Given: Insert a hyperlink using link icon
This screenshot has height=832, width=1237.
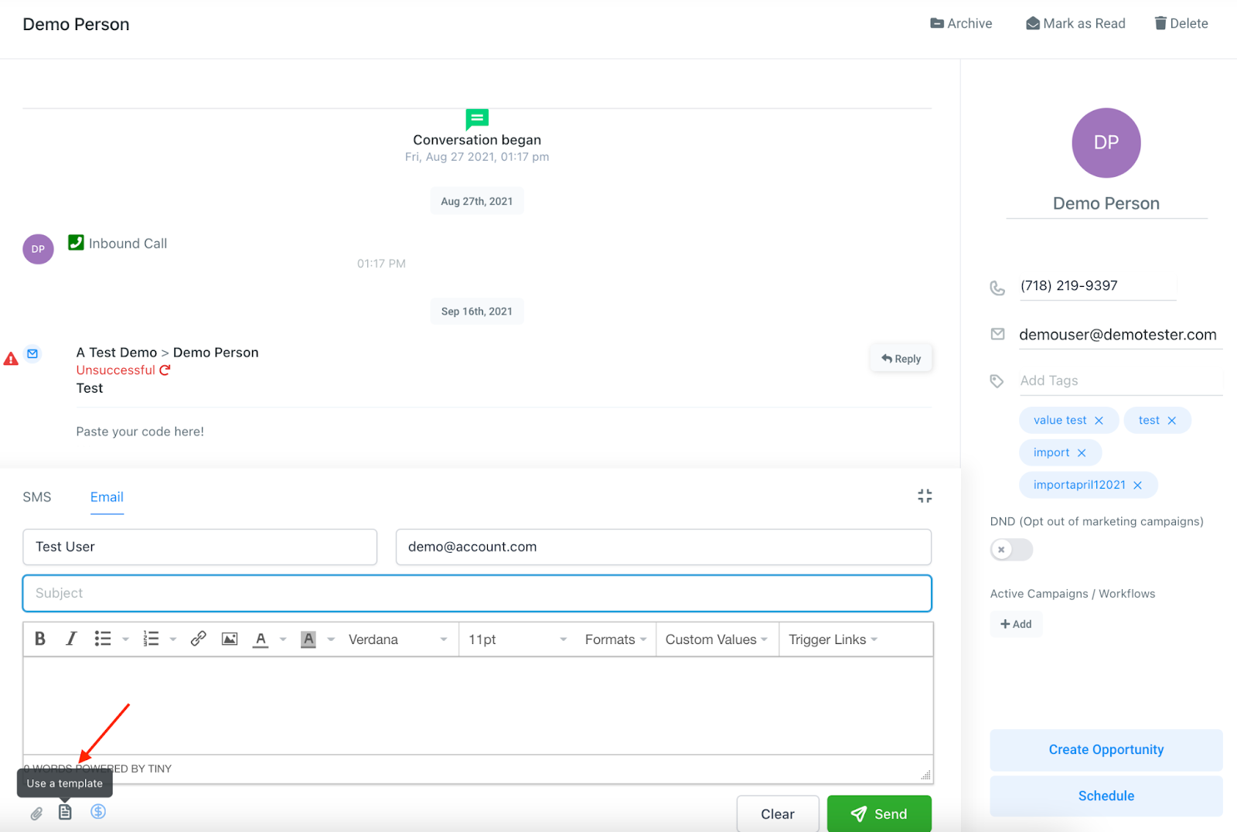Looking at the screenshot, I should [x=198, y=639].
